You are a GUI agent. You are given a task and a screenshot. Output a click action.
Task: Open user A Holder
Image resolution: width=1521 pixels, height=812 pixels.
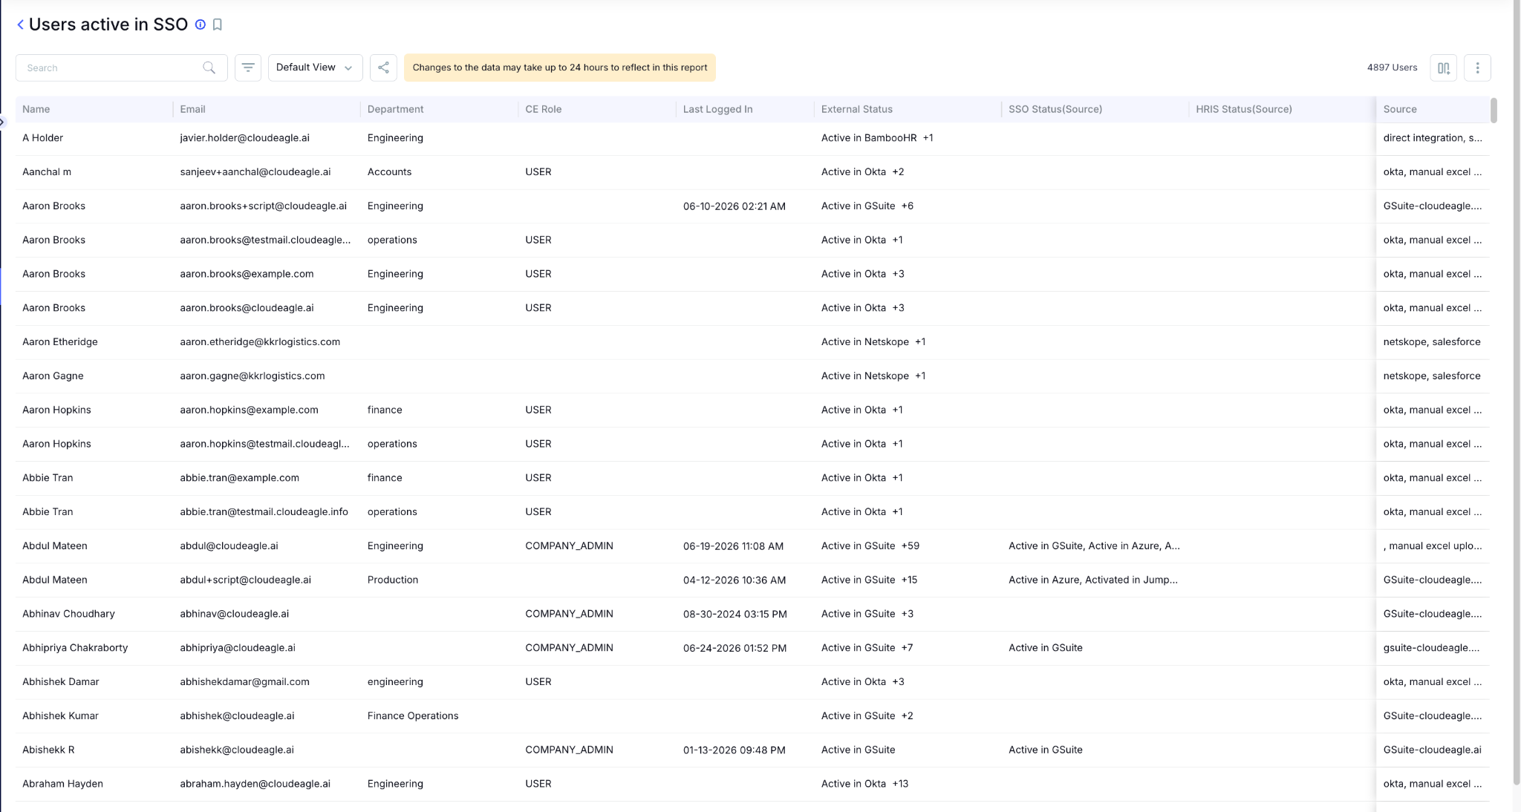point(42,138)
